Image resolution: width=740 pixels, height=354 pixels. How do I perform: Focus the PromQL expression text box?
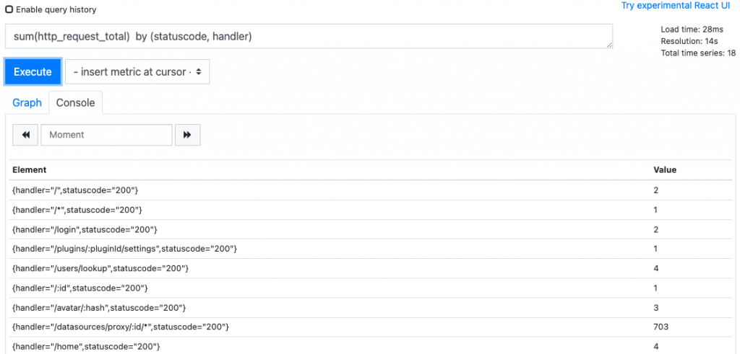coord(309,36)
